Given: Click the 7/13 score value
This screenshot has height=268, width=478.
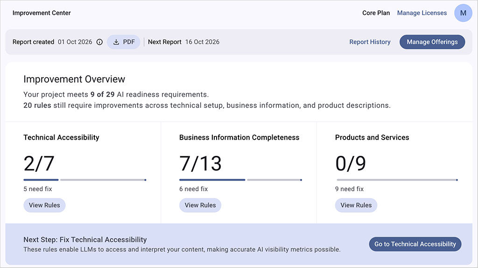Looking at the screenshot, I should click(200, 163).
